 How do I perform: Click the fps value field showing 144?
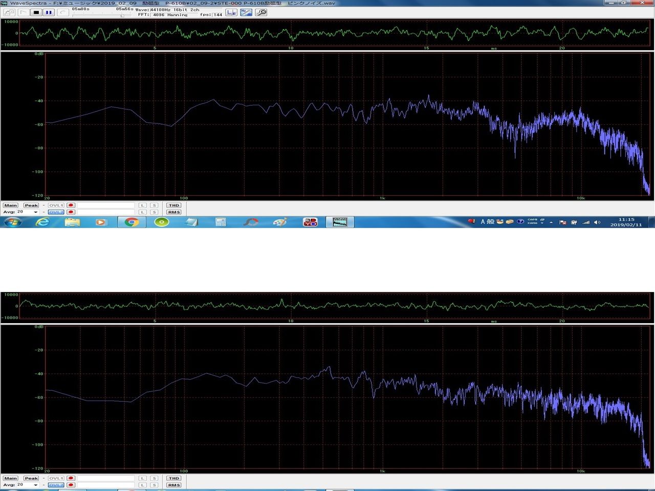pyautogui.click(x=218, y=15)
